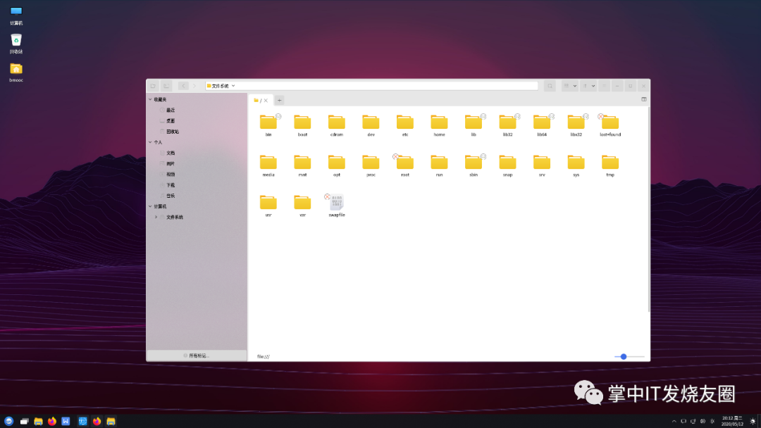Click the vertical scrollbar of the file view
761x428 pixels.
pos(649,209)
